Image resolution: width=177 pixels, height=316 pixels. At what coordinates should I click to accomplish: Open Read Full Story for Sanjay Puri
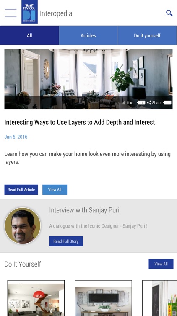[66, 241]
